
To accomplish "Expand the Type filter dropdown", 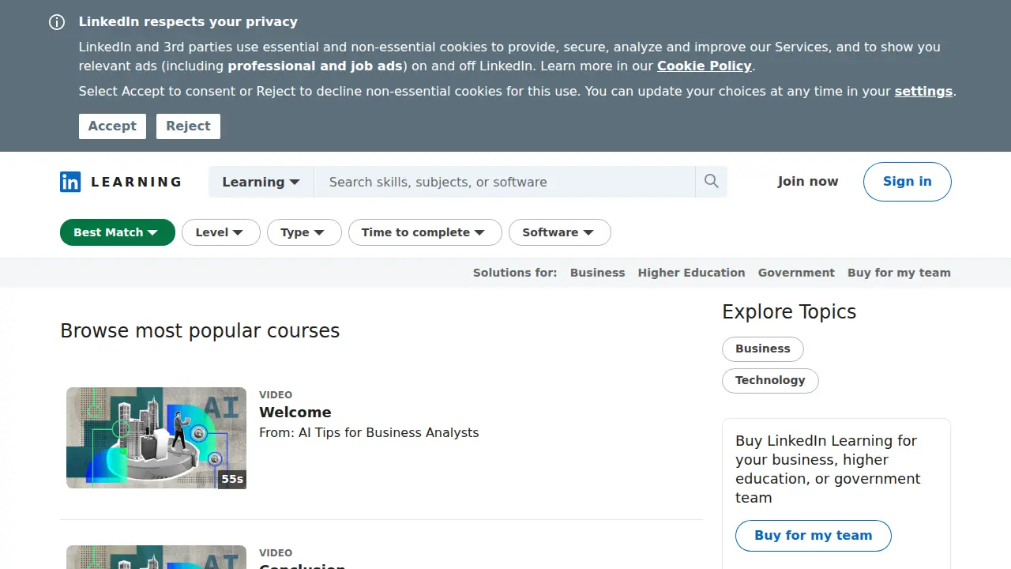I will 304,232.
